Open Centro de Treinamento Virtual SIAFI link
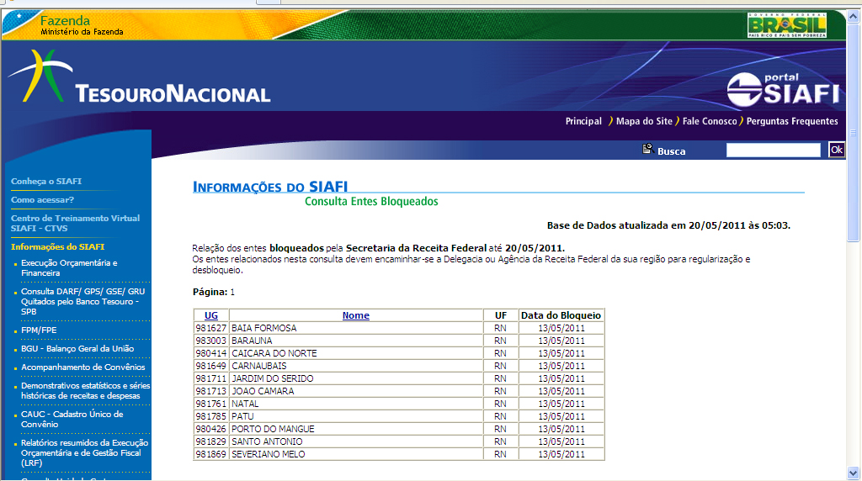Viewport: 862px width, 481px height. coord(75,223)
